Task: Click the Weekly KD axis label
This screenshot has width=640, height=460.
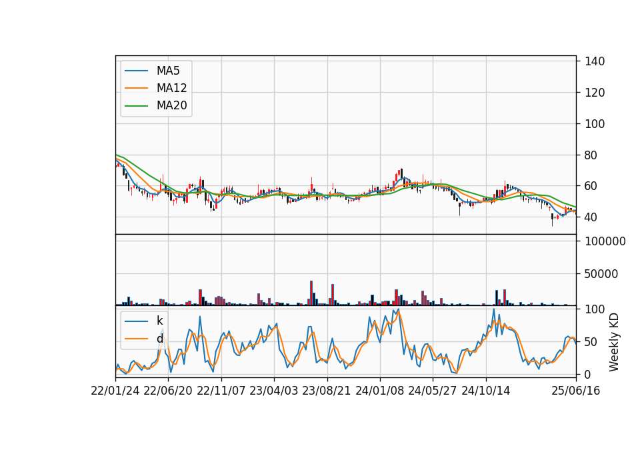Action: click(614, 342)
